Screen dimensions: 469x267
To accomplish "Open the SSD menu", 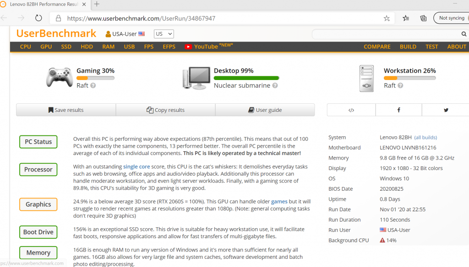I will click(66, 47).
